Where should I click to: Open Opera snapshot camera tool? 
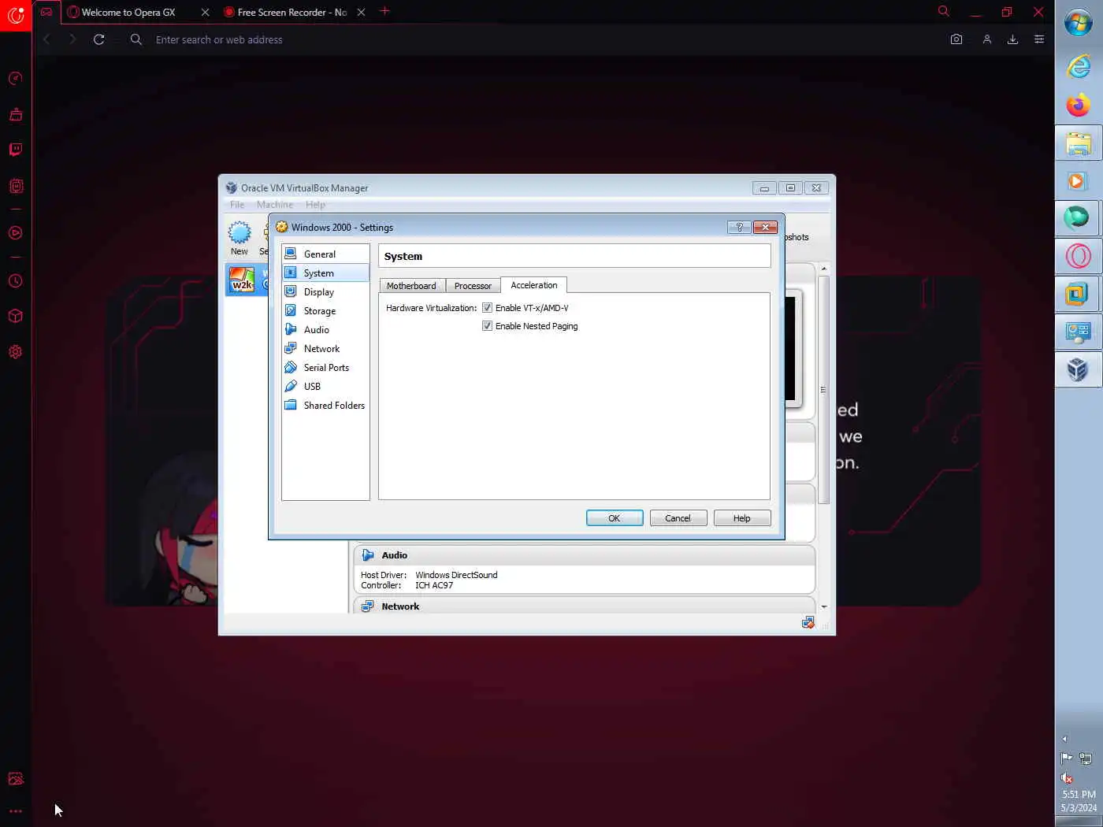(956, 39)
